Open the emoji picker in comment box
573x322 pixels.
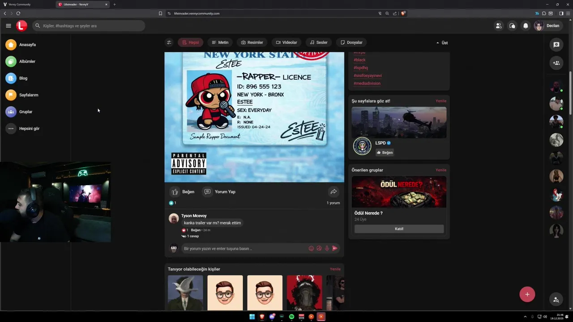311,249
